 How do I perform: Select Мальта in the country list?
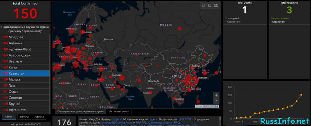tap(25, 79)
